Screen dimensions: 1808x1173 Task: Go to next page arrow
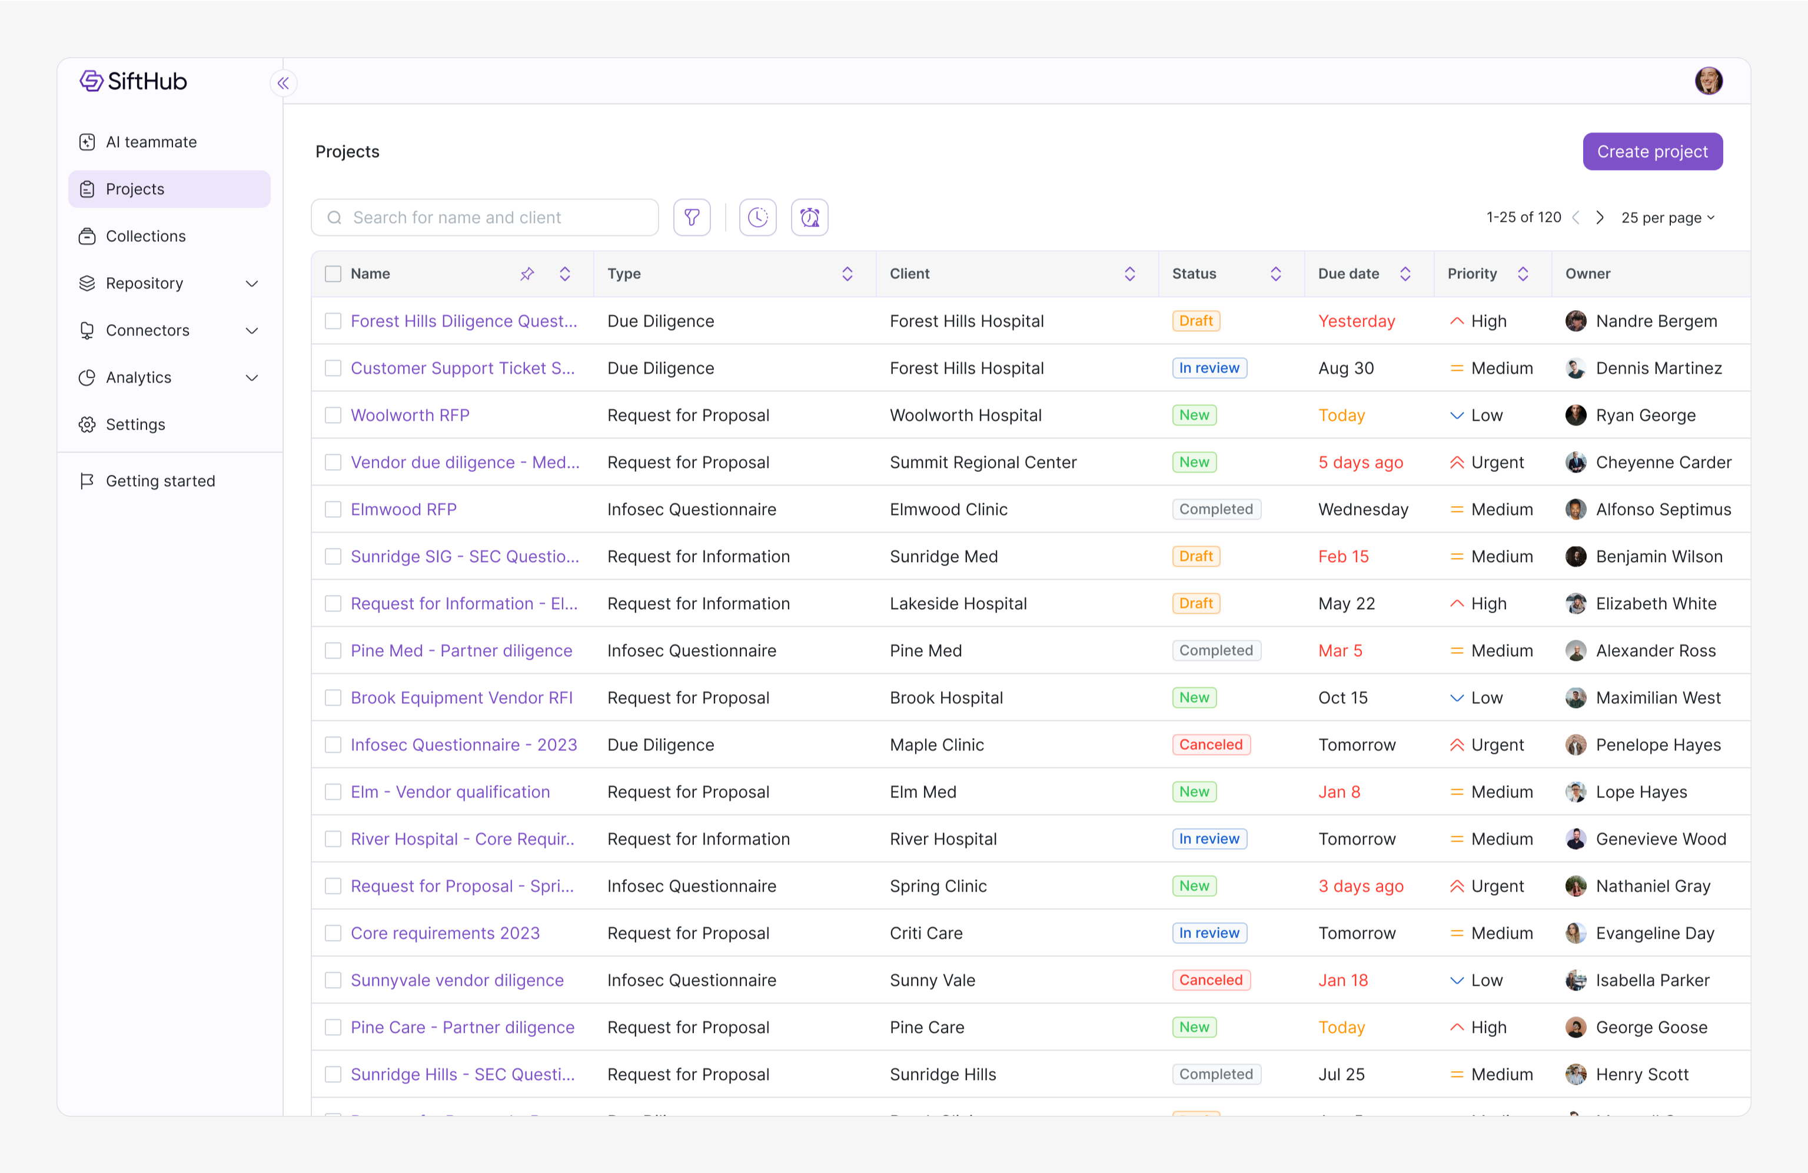point(1600,217)
